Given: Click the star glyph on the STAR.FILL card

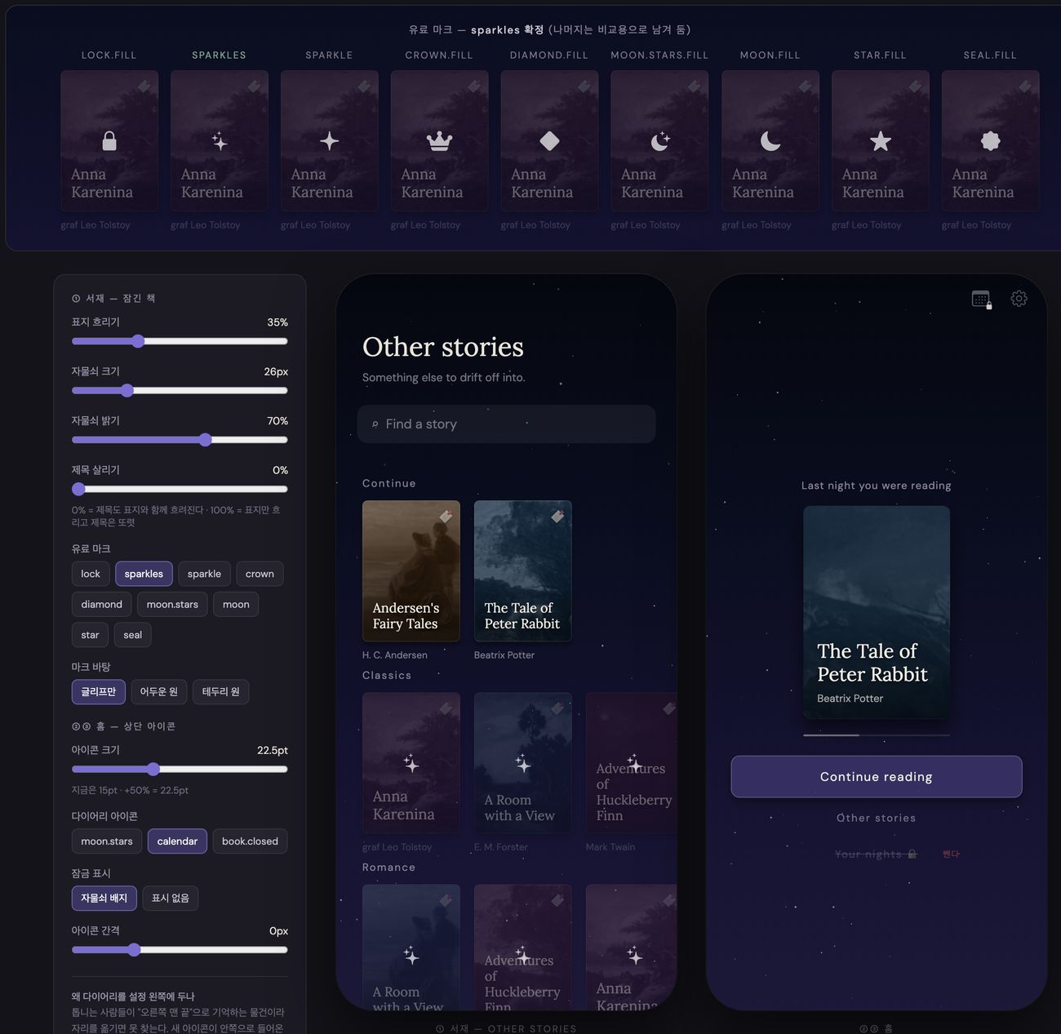Looking at the screenshot, I should [880, 141].
